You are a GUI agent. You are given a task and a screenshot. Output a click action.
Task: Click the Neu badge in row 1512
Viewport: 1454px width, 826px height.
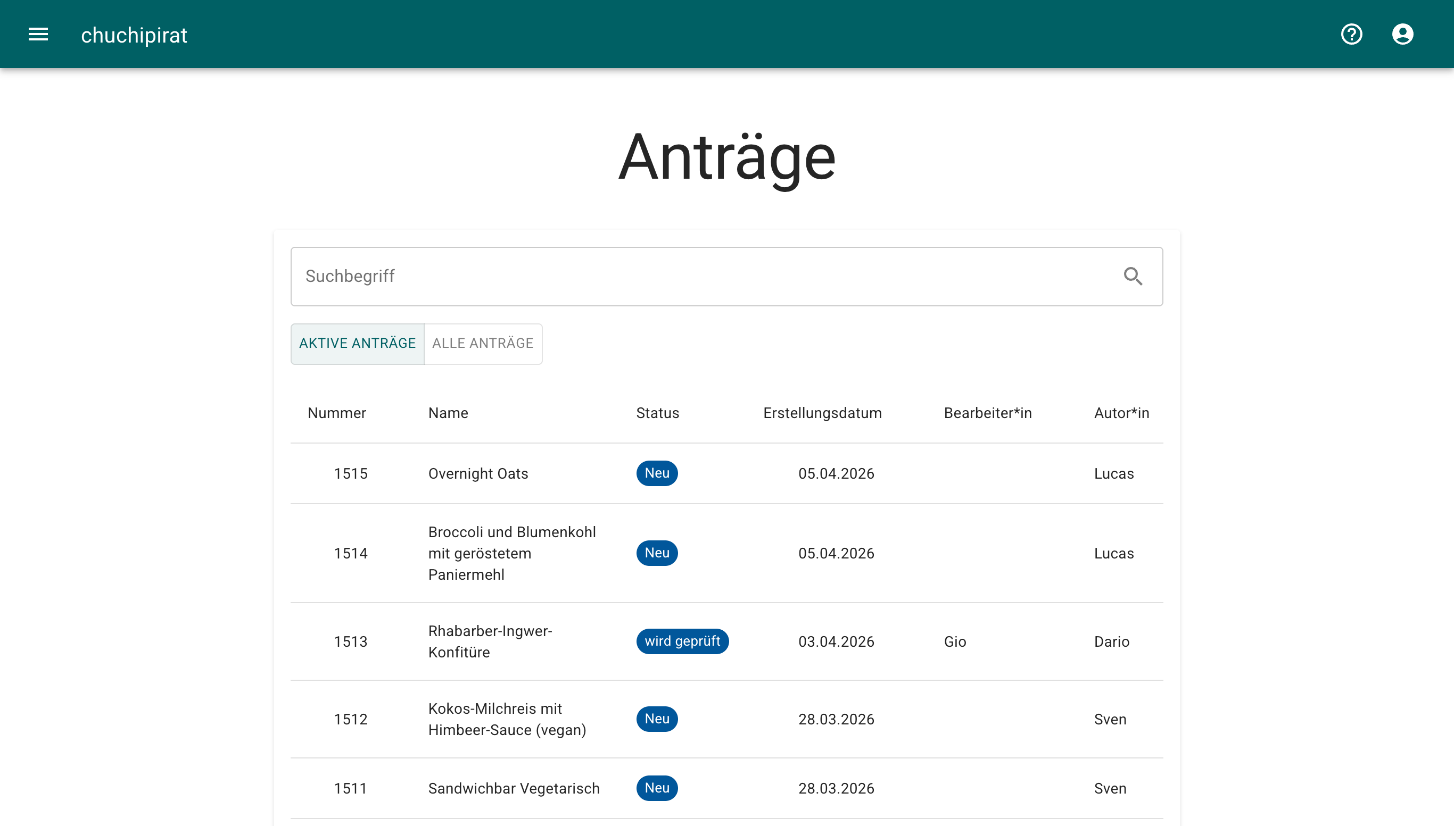click(x=657, y=719)
